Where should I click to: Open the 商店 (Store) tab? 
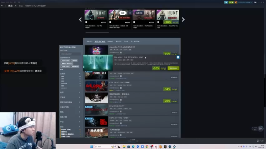tap(10, 6)
